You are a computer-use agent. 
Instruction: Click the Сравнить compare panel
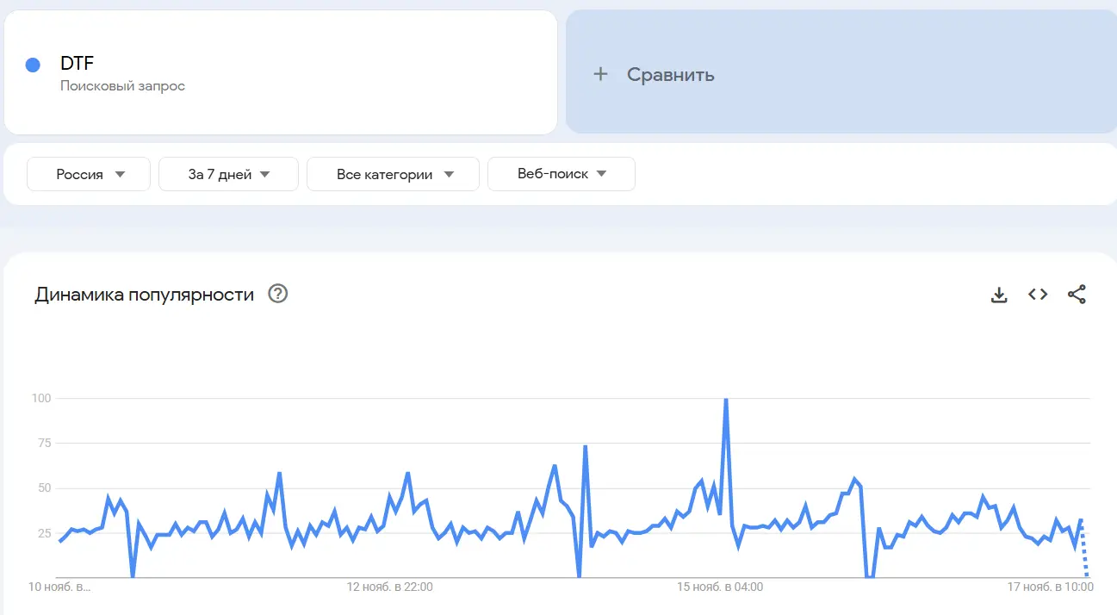[841, 72]
